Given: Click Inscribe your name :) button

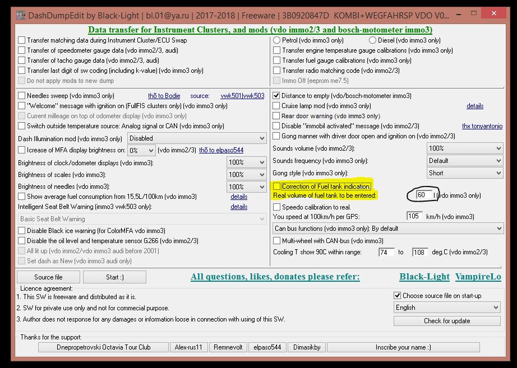Looking at the screenshot, I should tap(403, 347).
